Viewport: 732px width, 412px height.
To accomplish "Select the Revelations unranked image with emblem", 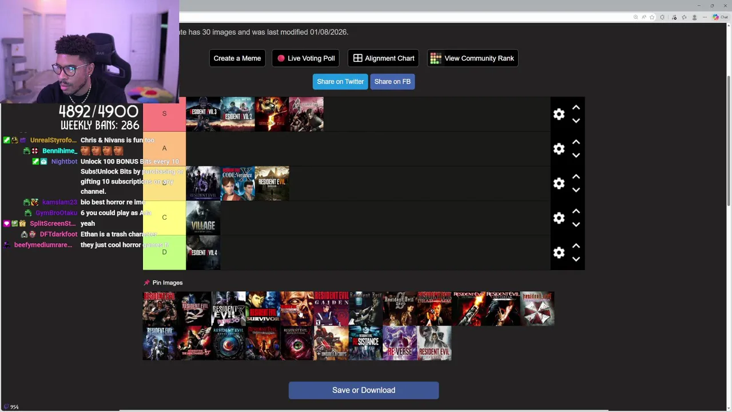I will [x=228, y=343].
